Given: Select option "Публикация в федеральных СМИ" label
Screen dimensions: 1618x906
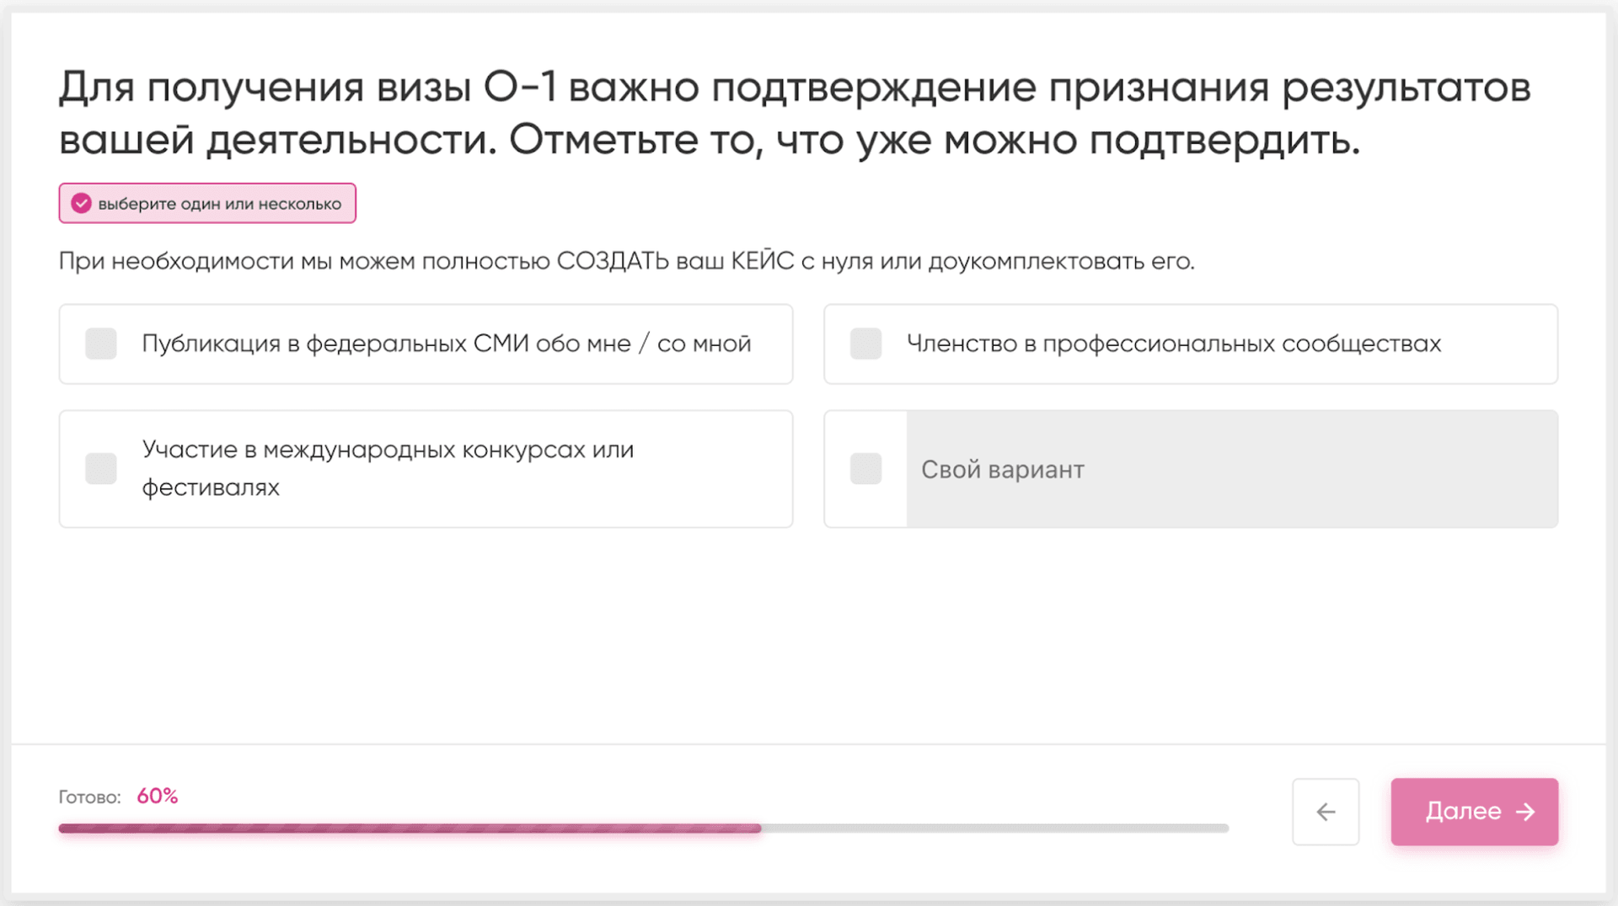Looking at the screenshot, I should click(446, 344).
